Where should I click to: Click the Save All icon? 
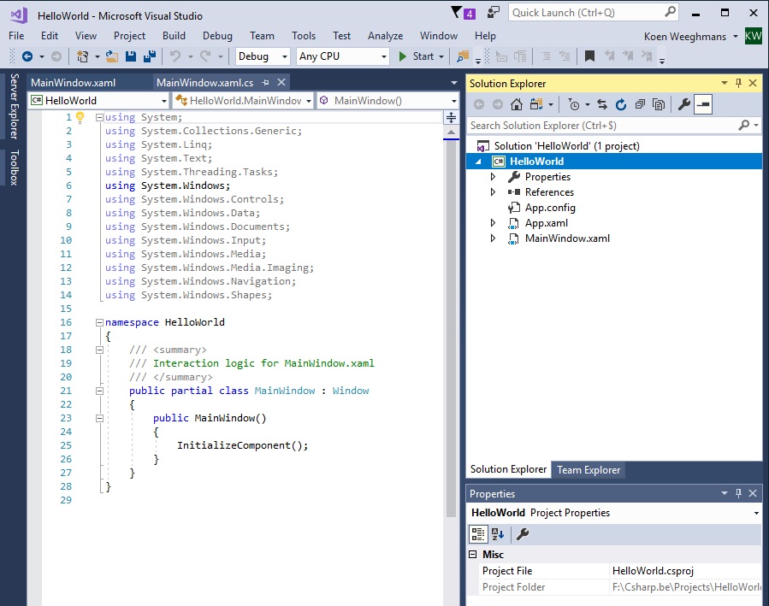(x=150, y=56)
